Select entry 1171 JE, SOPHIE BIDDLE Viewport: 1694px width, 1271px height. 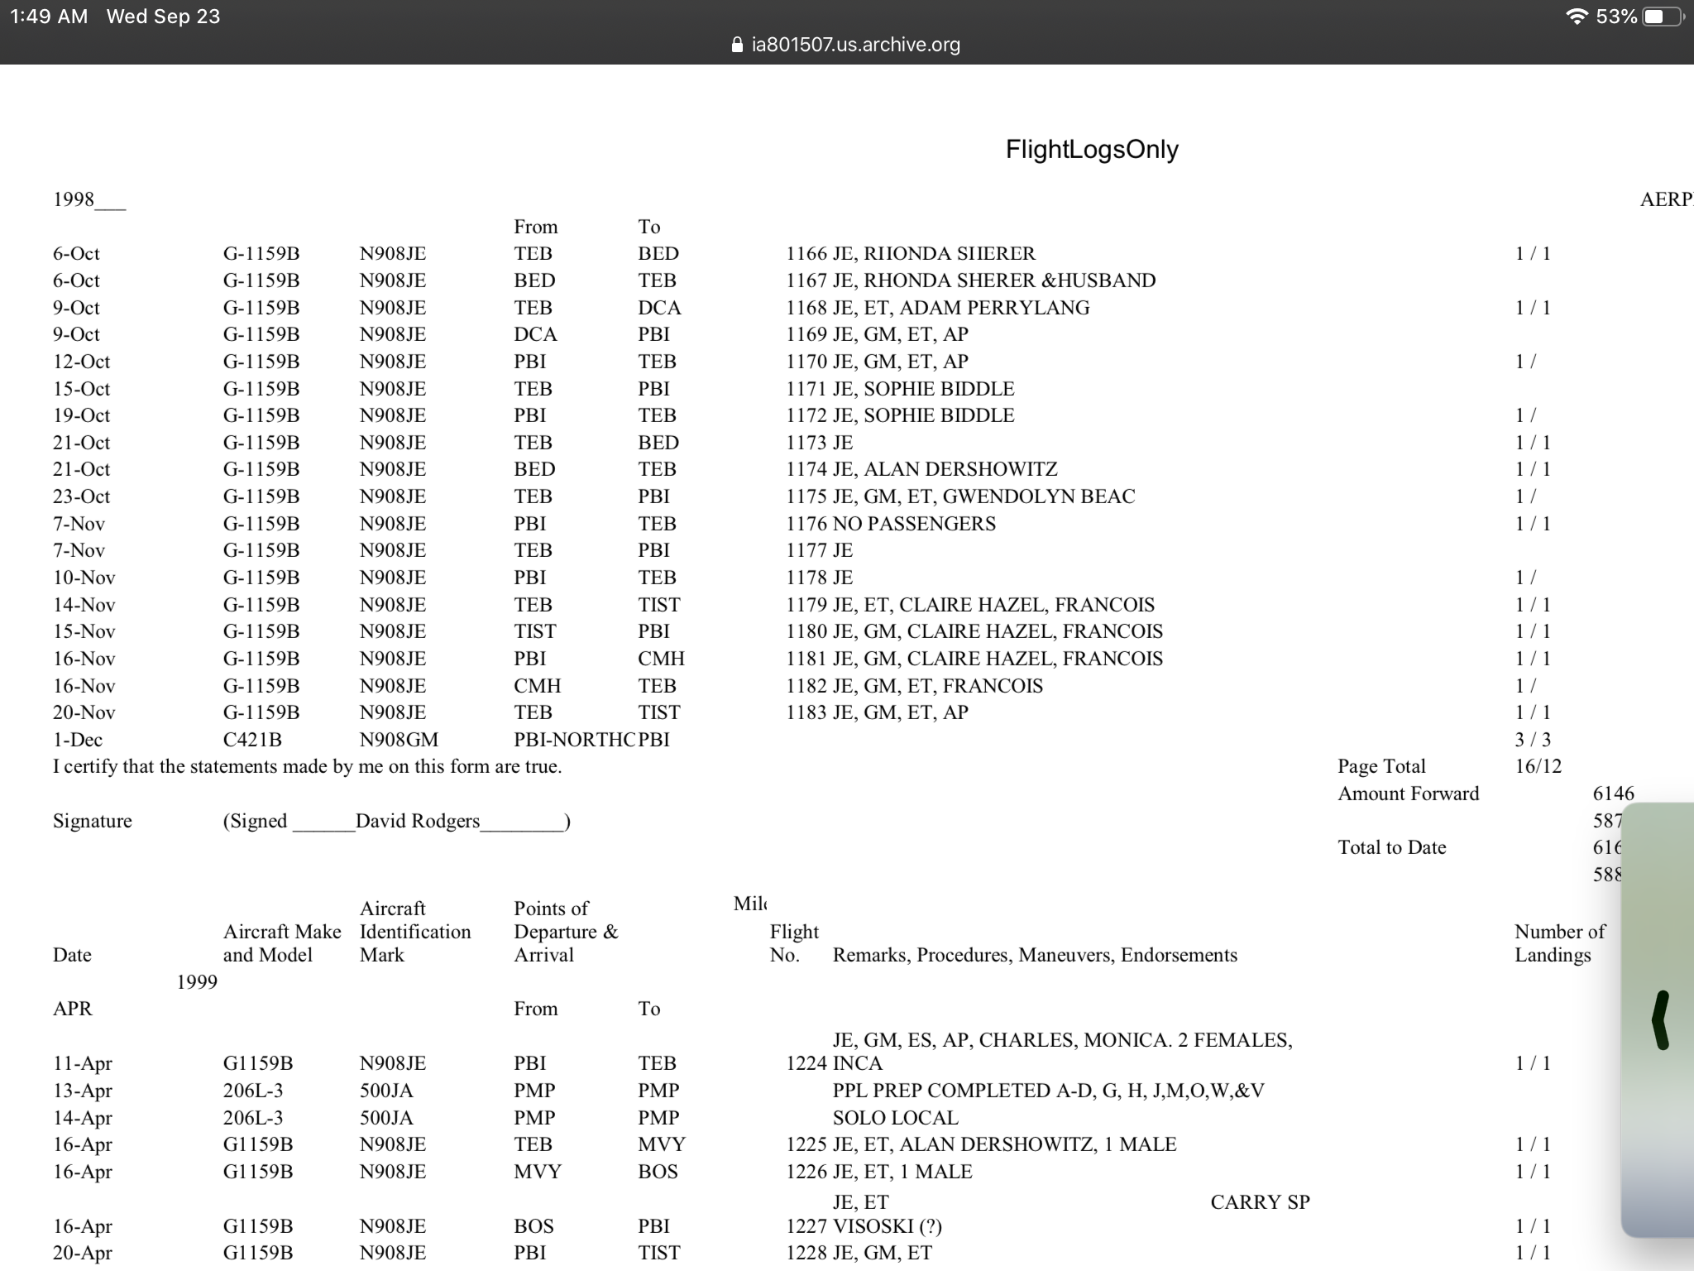click(900, 389)
